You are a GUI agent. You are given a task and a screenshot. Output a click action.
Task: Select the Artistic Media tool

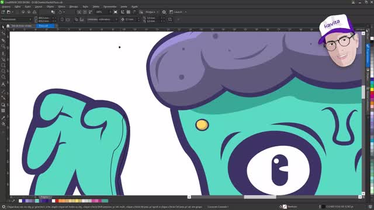[x=3, y=60]
